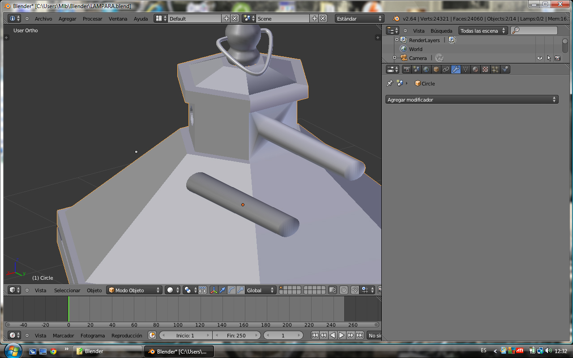This screenshot has height=358, width=573.
Task: Enable the rotate manipulator in 3D header
Action: [x=231, y=290]
